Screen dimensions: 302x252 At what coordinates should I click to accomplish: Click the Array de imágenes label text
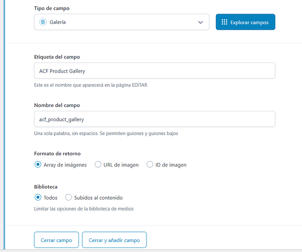tap(65, 165)
